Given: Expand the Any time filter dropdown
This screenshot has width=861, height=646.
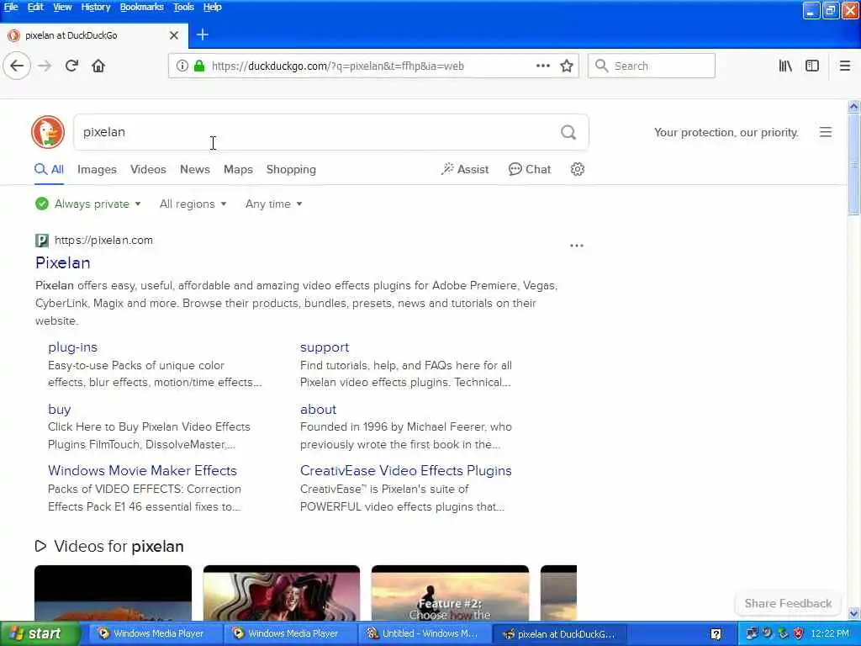Looking at the screenshot, I should [x=273, y=204].
